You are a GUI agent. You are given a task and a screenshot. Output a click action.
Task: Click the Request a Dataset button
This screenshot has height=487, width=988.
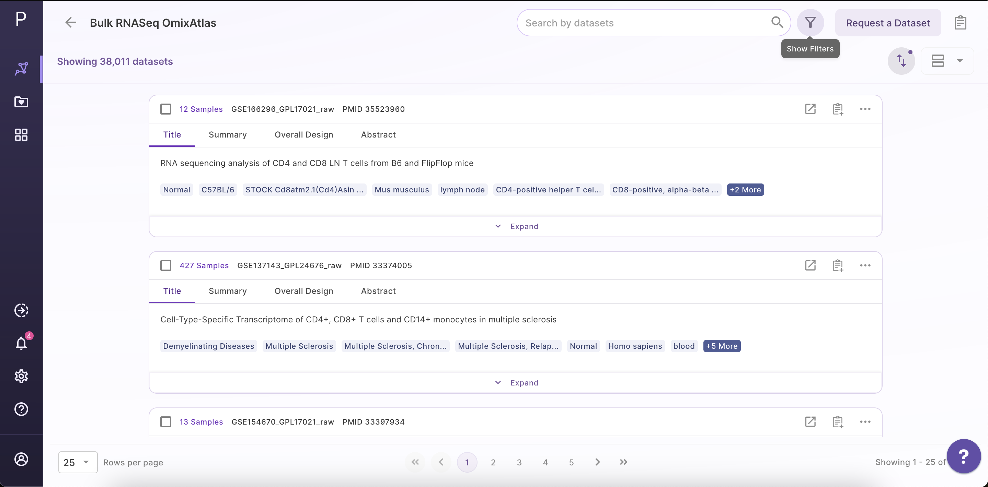click(888, 23)
